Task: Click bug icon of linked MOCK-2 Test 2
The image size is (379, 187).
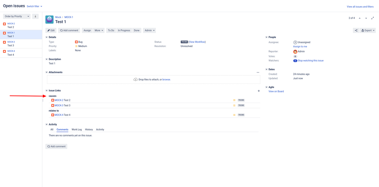Action: point(53,100)
